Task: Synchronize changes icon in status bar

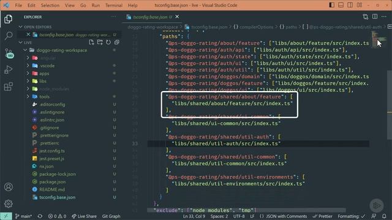Action: coord(40,216)
